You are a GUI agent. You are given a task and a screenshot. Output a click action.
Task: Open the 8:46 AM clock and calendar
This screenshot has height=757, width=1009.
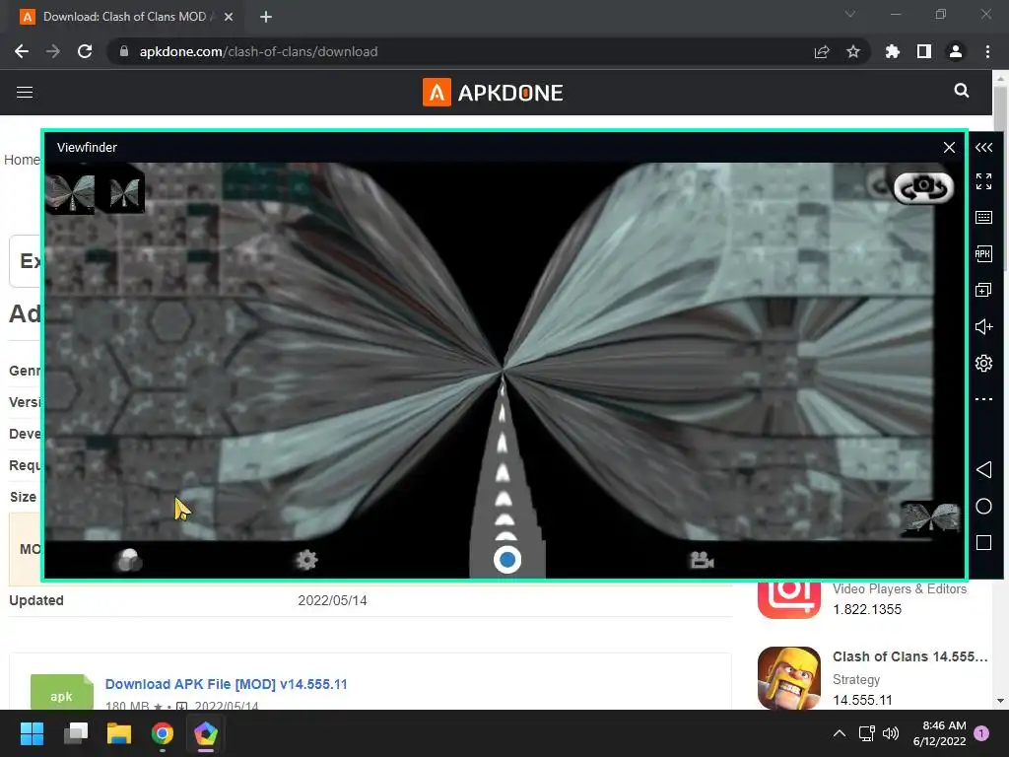(939, 733)
